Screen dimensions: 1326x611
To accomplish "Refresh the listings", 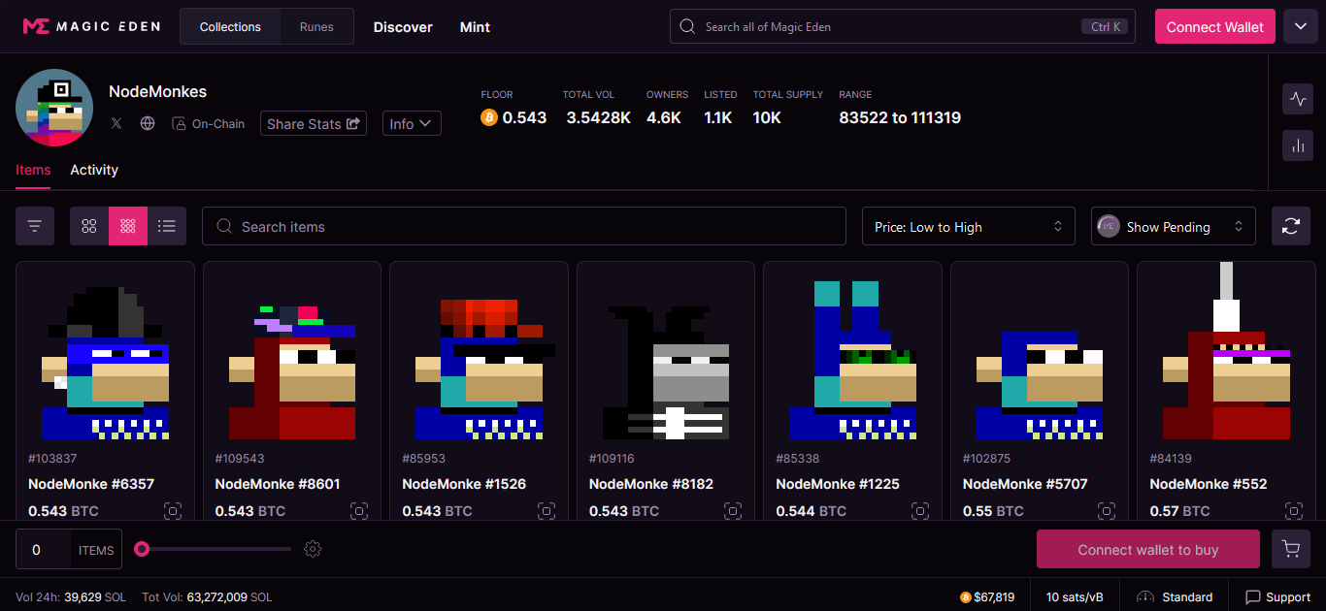I will (1291, 226).
